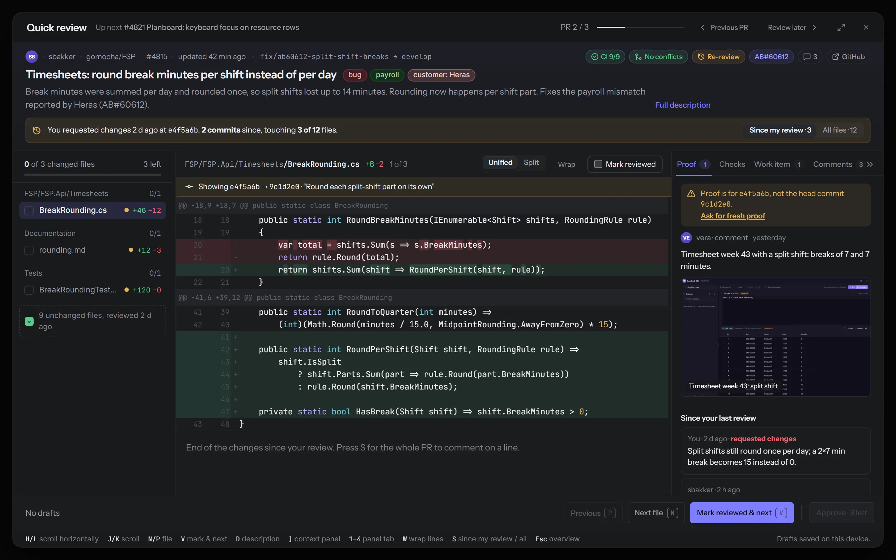The width and height of the screenshot is (896, 560).
Task: Open the PR on GitHub
Action: coord(848,57)
